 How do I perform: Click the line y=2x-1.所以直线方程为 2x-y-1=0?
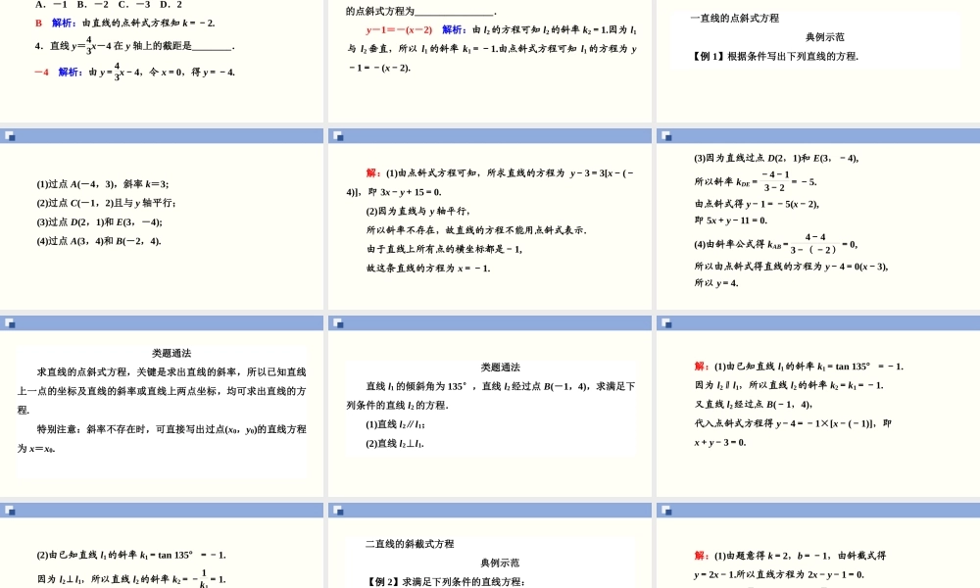coord(779,575)
